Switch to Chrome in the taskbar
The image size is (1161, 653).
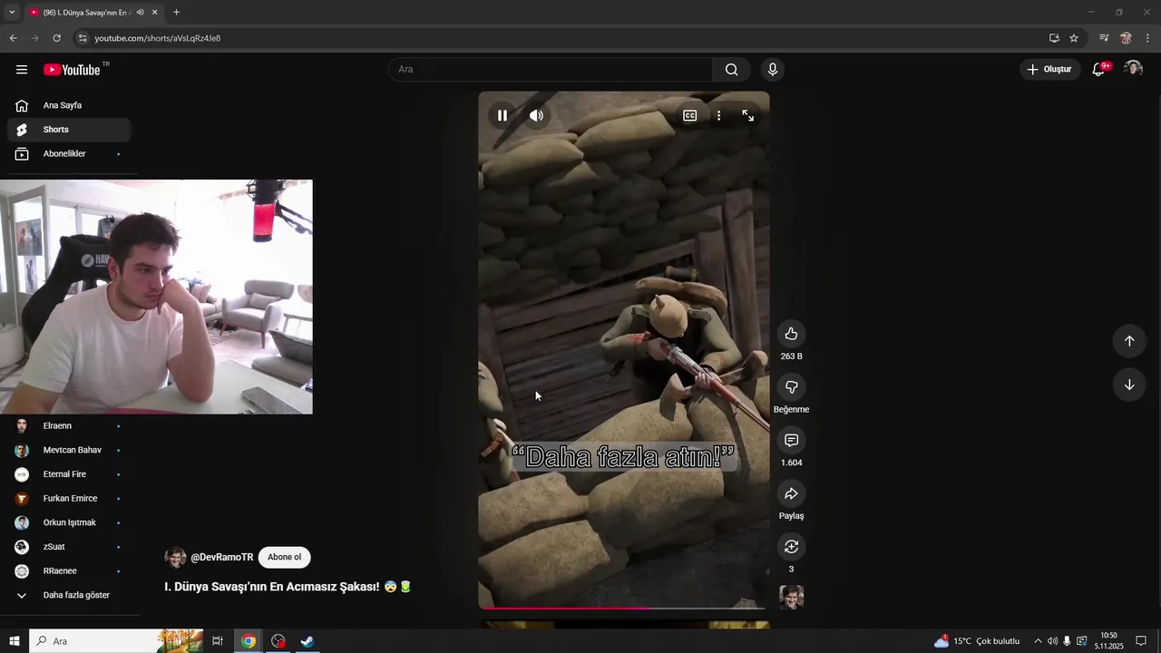pos(249,641)
